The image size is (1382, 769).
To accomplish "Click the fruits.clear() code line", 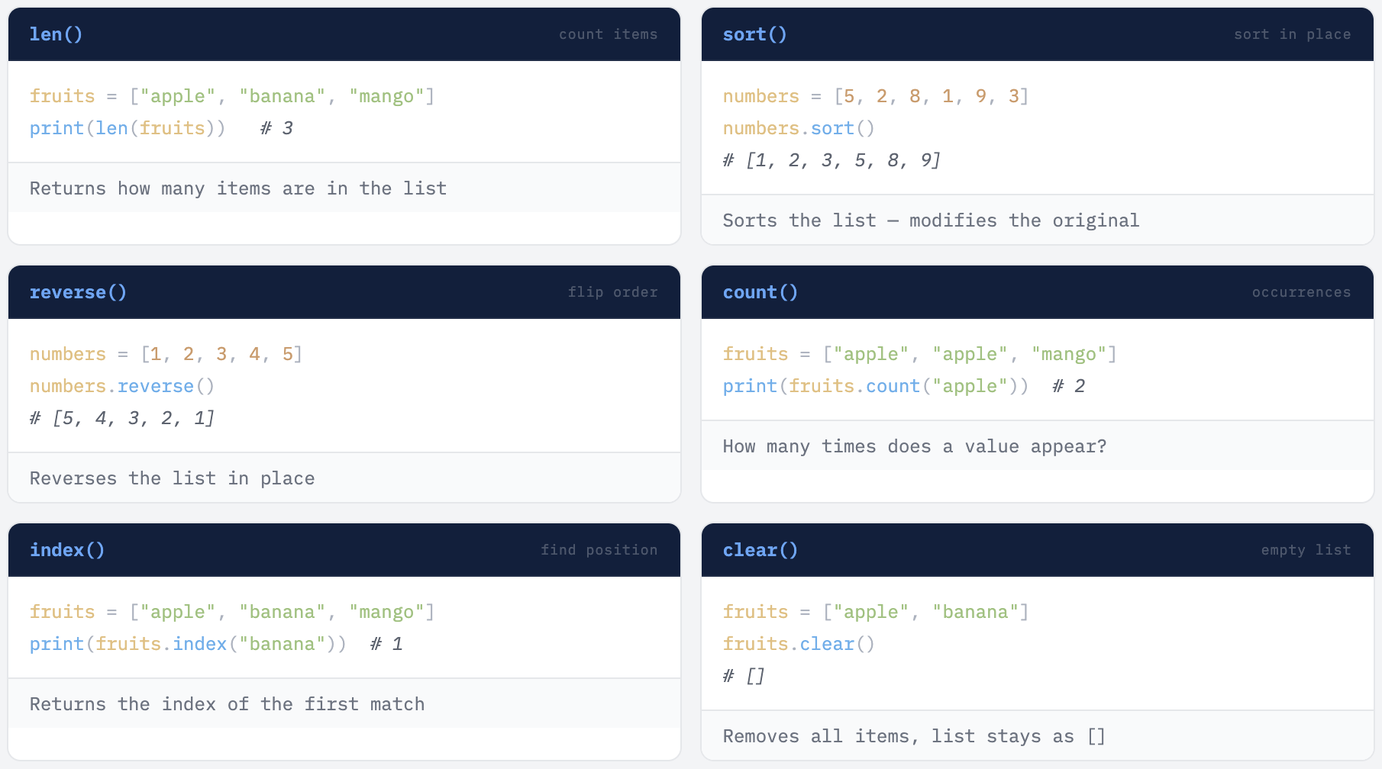I will click(798, 644).
